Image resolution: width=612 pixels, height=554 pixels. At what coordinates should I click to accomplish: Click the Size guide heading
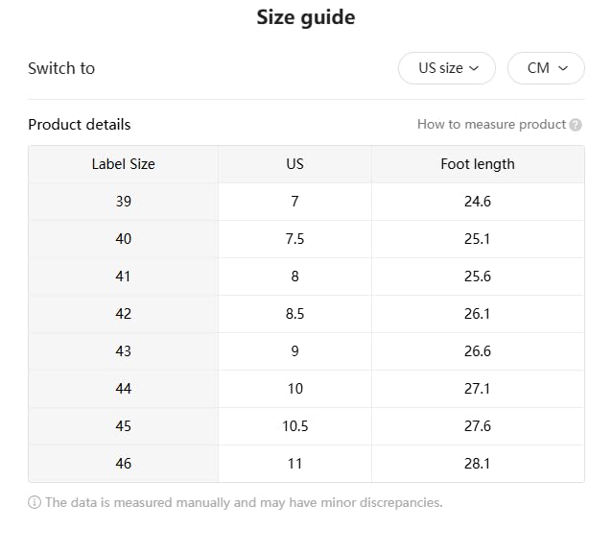[x=306, y=17]
